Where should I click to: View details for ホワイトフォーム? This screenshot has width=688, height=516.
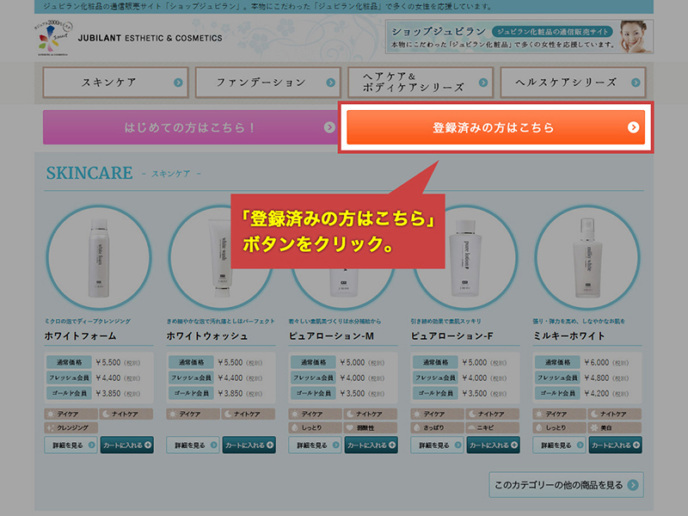pos(71,445)
